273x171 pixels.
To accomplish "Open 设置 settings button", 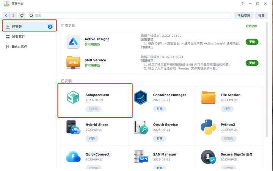I will tap(261, 16).
